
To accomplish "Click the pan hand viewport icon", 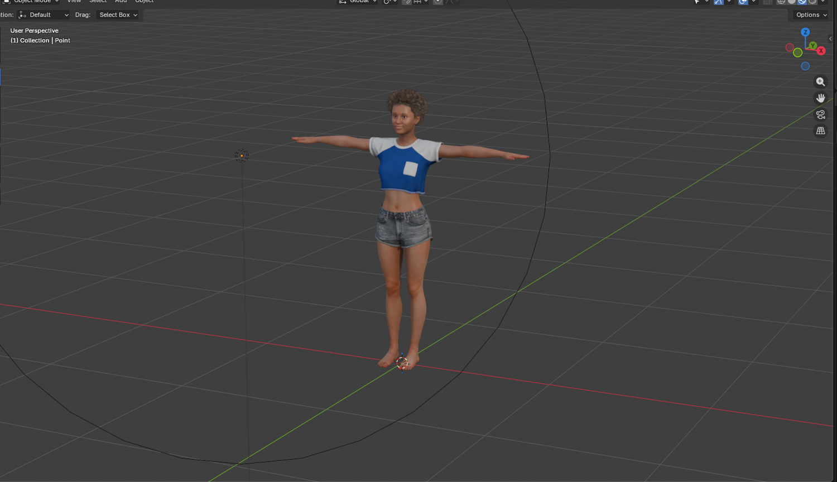I will [x=820, y=98].
